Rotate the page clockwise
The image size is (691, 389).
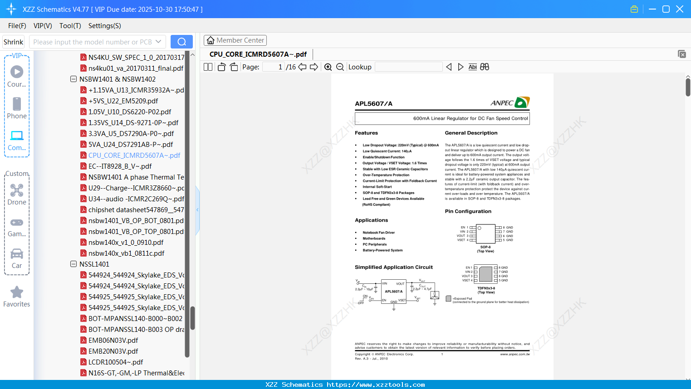tap(234, 67)
